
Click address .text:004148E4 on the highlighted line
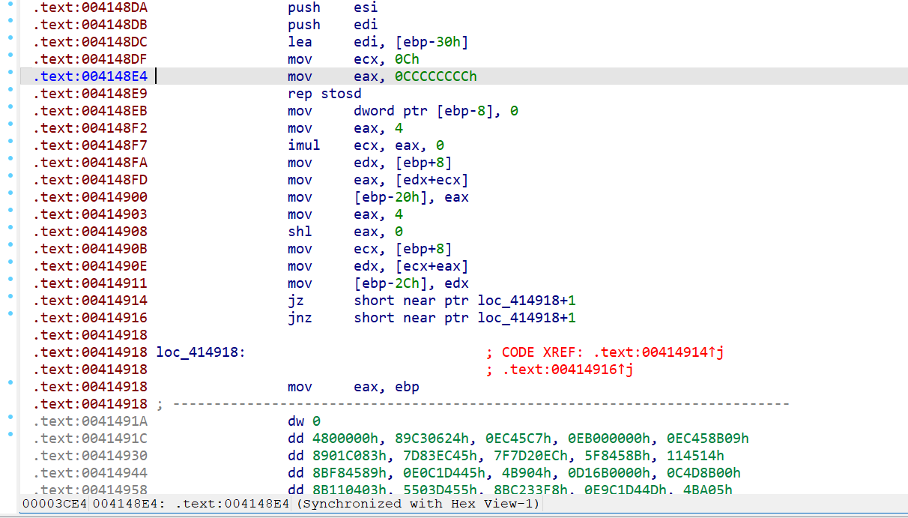pos(91,76)
